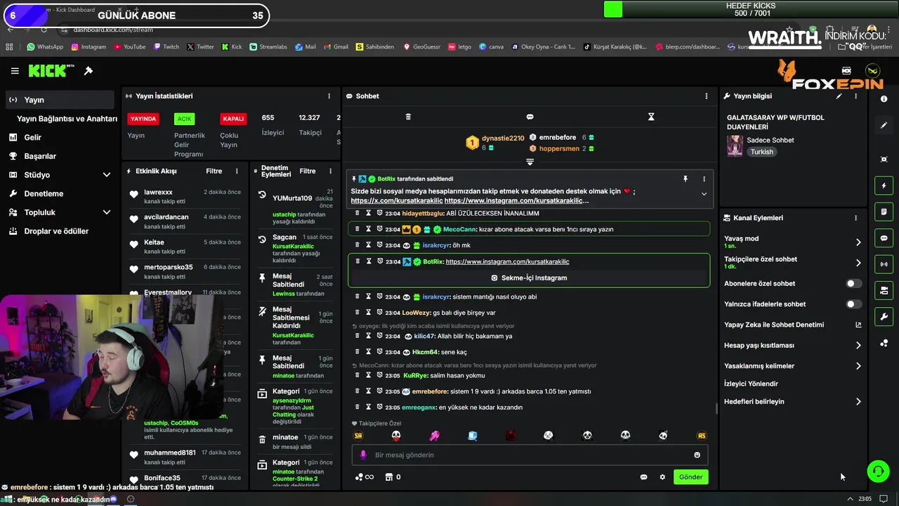
Task: Open Hedefleri belirleyin arrow
Action: pyautogui.click(x=858, y=402)
